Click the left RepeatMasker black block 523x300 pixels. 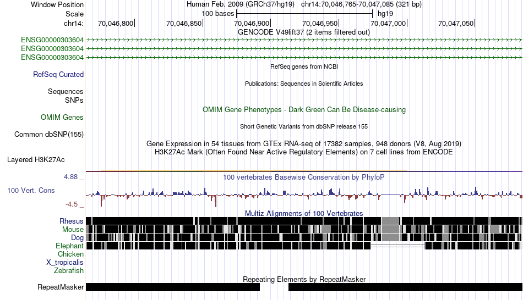coord(173,287)
